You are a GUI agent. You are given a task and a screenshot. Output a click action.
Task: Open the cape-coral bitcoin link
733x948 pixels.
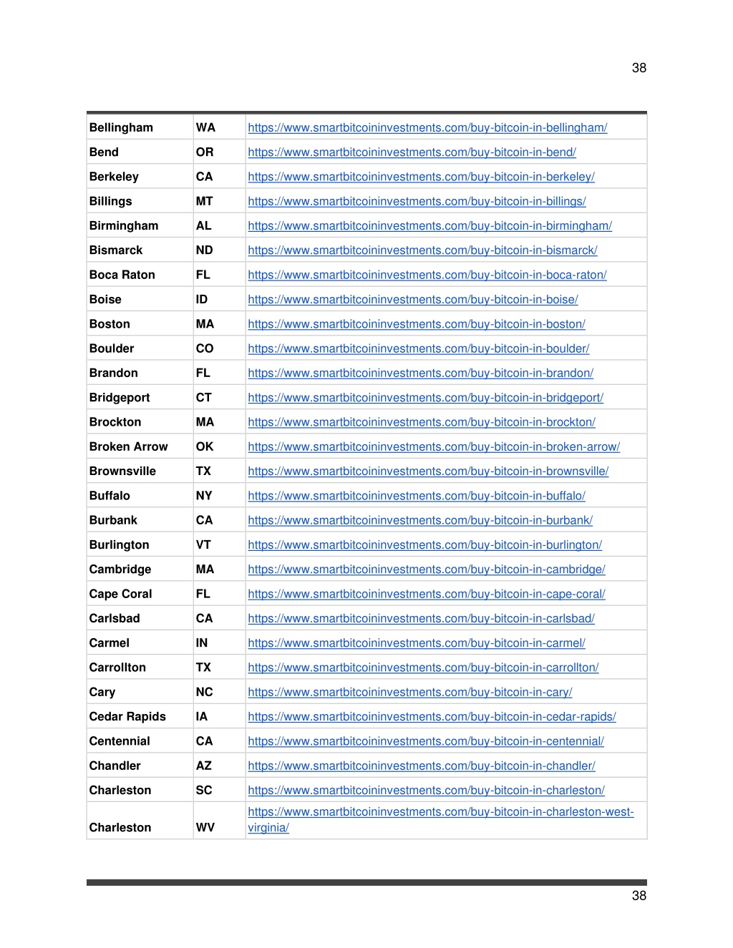pos(427,594)
